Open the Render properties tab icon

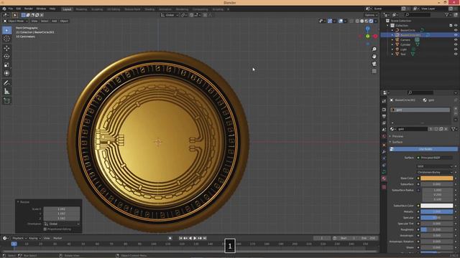click(x=384, y=110)
